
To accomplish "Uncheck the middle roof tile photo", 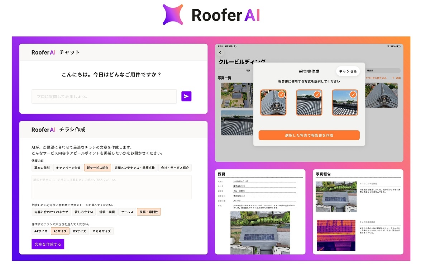I will point(317,94).
